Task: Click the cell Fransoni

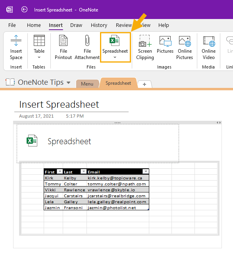Action: [75, 208]
